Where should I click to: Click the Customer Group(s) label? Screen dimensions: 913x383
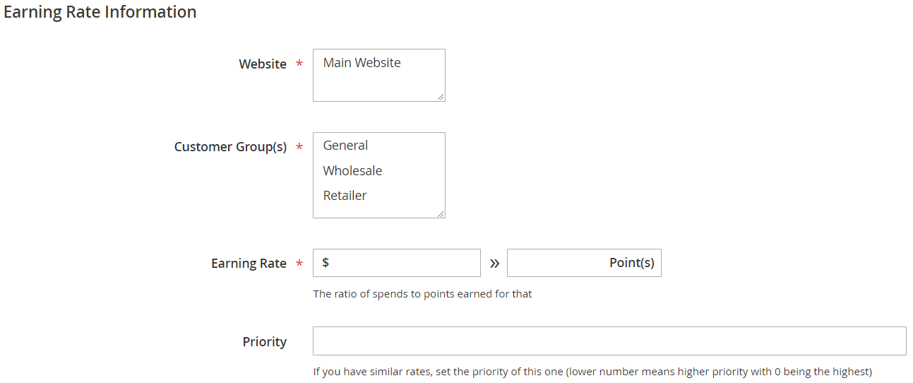click(x=230, y=147)
